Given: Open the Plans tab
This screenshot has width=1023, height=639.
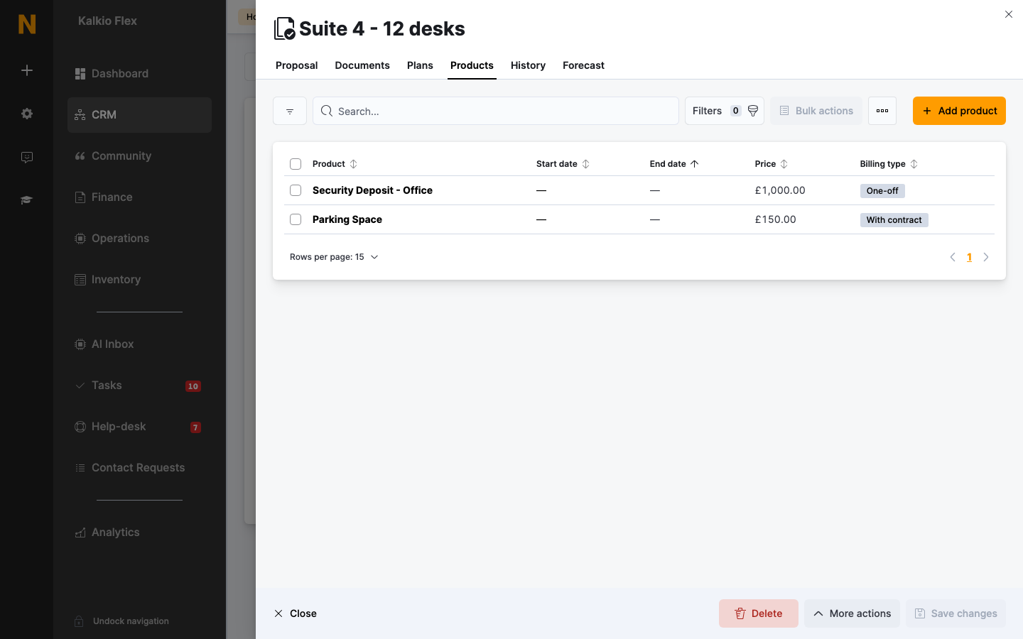Looking at the screenshot, I should pos(420,65).
